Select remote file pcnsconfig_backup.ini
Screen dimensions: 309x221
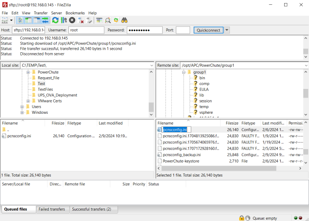pyautogui.click(x=182, y=155)
